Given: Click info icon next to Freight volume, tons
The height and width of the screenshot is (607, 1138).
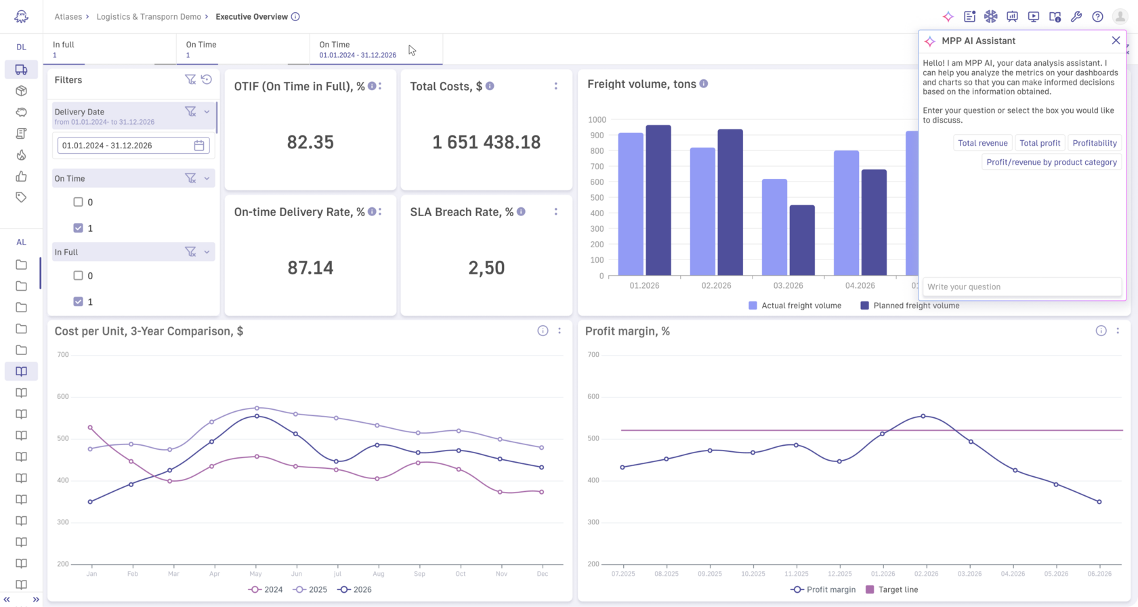Looking at the screenshot, I should 704,83.
